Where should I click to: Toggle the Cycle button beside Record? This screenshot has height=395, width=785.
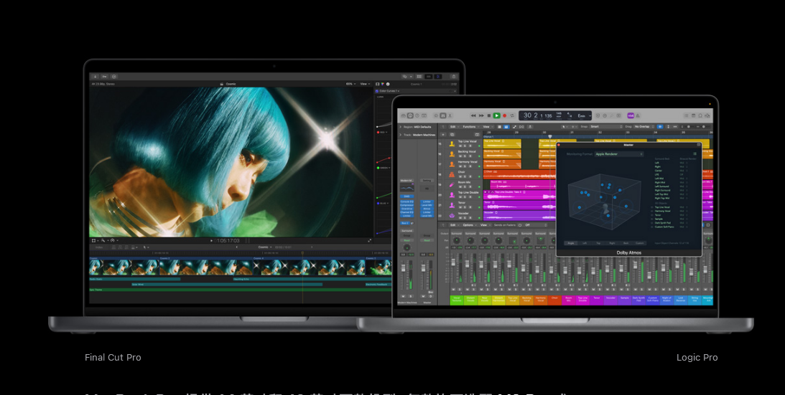(512, 115)
